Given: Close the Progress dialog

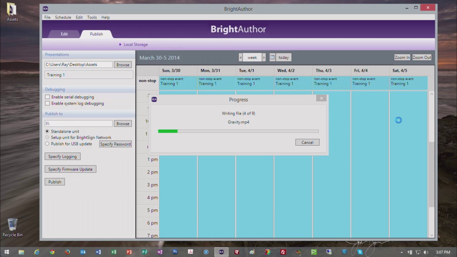Looking at the screenshot, I should click(321, 98).
